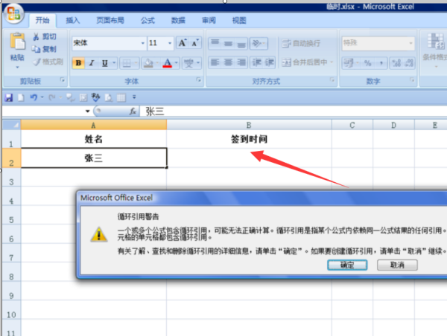Open font dialog launcher in 字体 group
This screenshot has height=336, width=447.
click(198, 80)
